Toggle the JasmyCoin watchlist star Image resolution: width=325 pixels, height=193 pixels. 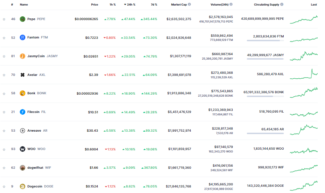point(4,56)
